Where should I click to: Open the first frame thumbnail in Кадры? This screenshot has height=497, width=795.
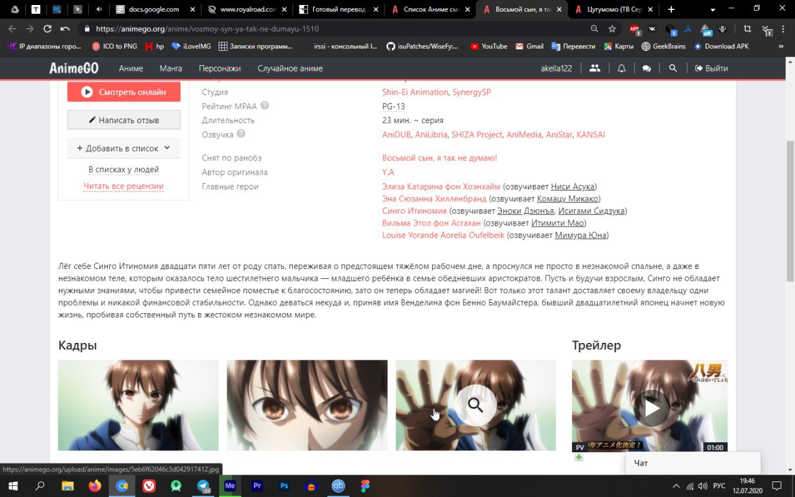pos(139,405)
